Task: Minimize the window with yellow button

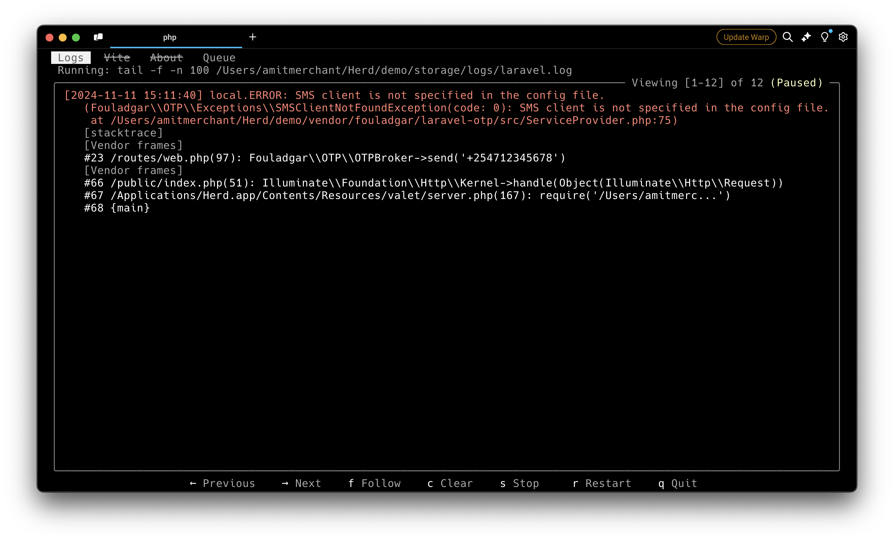Action: click(63, 37)
